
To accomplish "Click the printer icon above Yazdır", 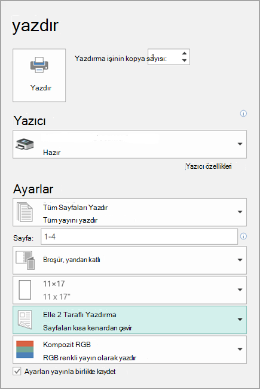I will [39, 65].
